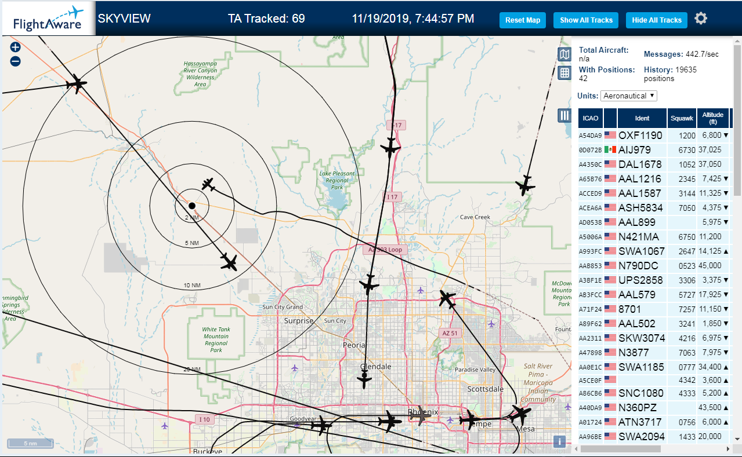The width and height of the screenshot is (742, 457).
Task: Toggle the sidebar using three-bars icon
Action: click(564, 115)
